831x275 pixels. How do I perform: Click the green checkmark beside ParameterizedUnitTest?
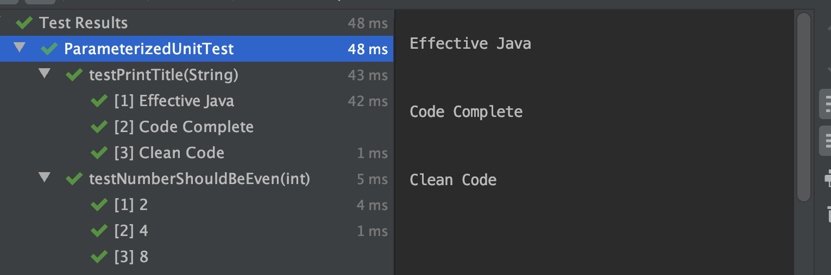click(x=49, y=49)
